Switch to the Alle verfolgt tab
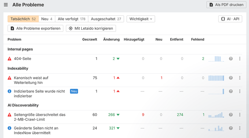Screen dimensions: 249x138 coord(72,19)
